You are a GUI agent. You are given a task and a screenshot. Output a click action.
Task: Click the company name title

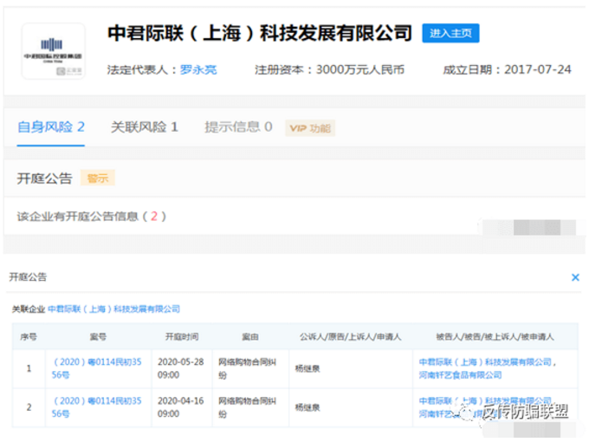point(260,33)
